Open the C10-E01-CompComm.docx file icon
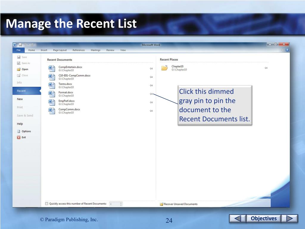This screenshot has width=305, height=229. pyautogui.click(x=52, y=77)
